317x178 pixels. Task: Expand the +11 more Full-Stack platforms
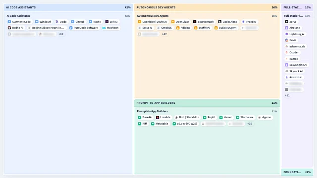click(x=287, y=95)
